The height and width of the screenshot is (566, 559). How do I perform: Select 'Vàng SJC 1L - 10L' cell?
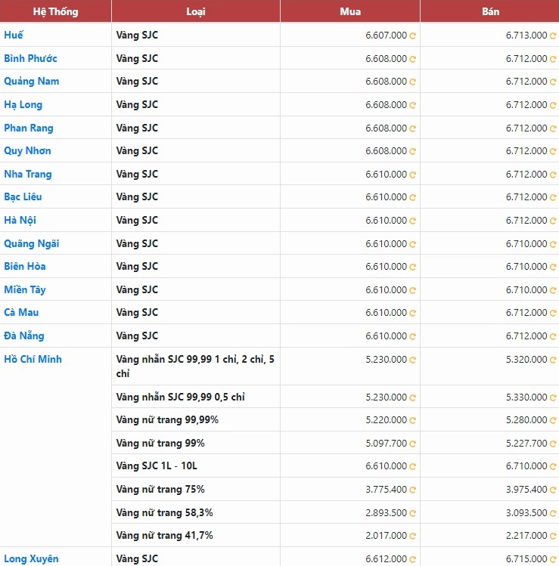pyautogui.click(x=196, y=465)
